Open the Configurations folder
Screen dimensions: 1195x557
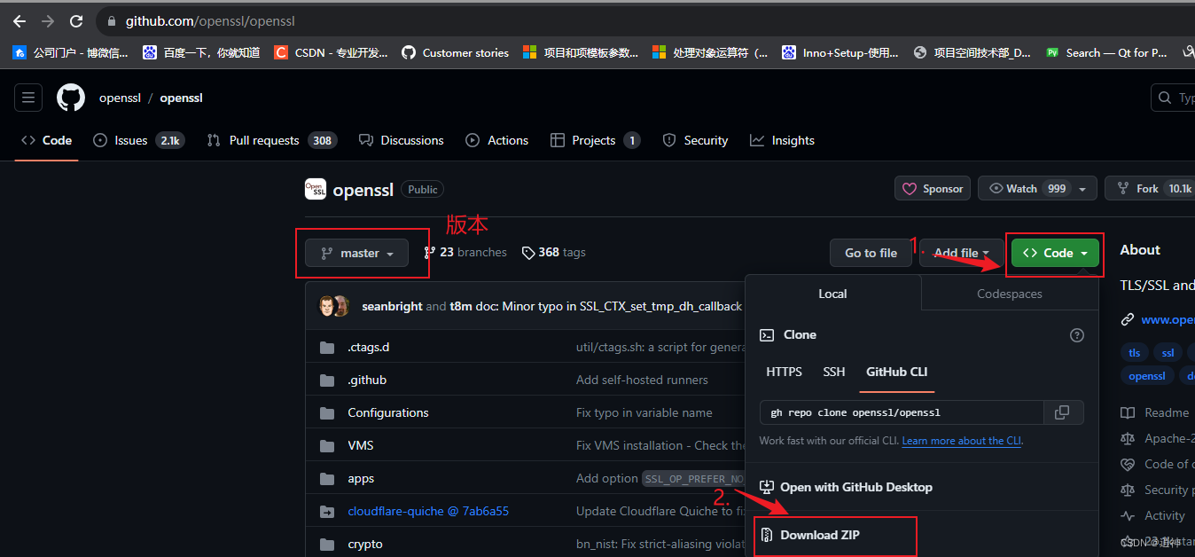point(388,412)
